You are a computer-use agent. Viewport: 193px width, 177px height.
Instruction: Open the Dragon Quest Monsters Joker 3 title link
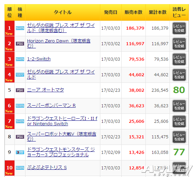point(61,152)
